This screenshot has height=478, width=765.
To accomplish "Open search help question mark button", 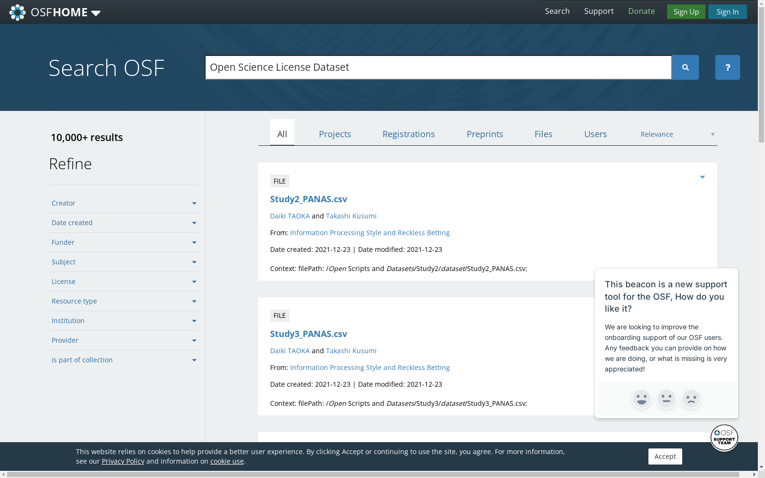I will click(x=728, y=67).
